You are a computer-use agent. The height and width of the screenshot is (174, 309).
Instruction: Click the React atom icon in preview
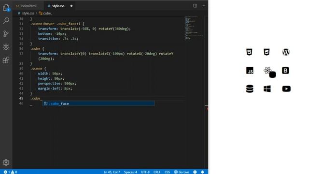tap(267, 70)
